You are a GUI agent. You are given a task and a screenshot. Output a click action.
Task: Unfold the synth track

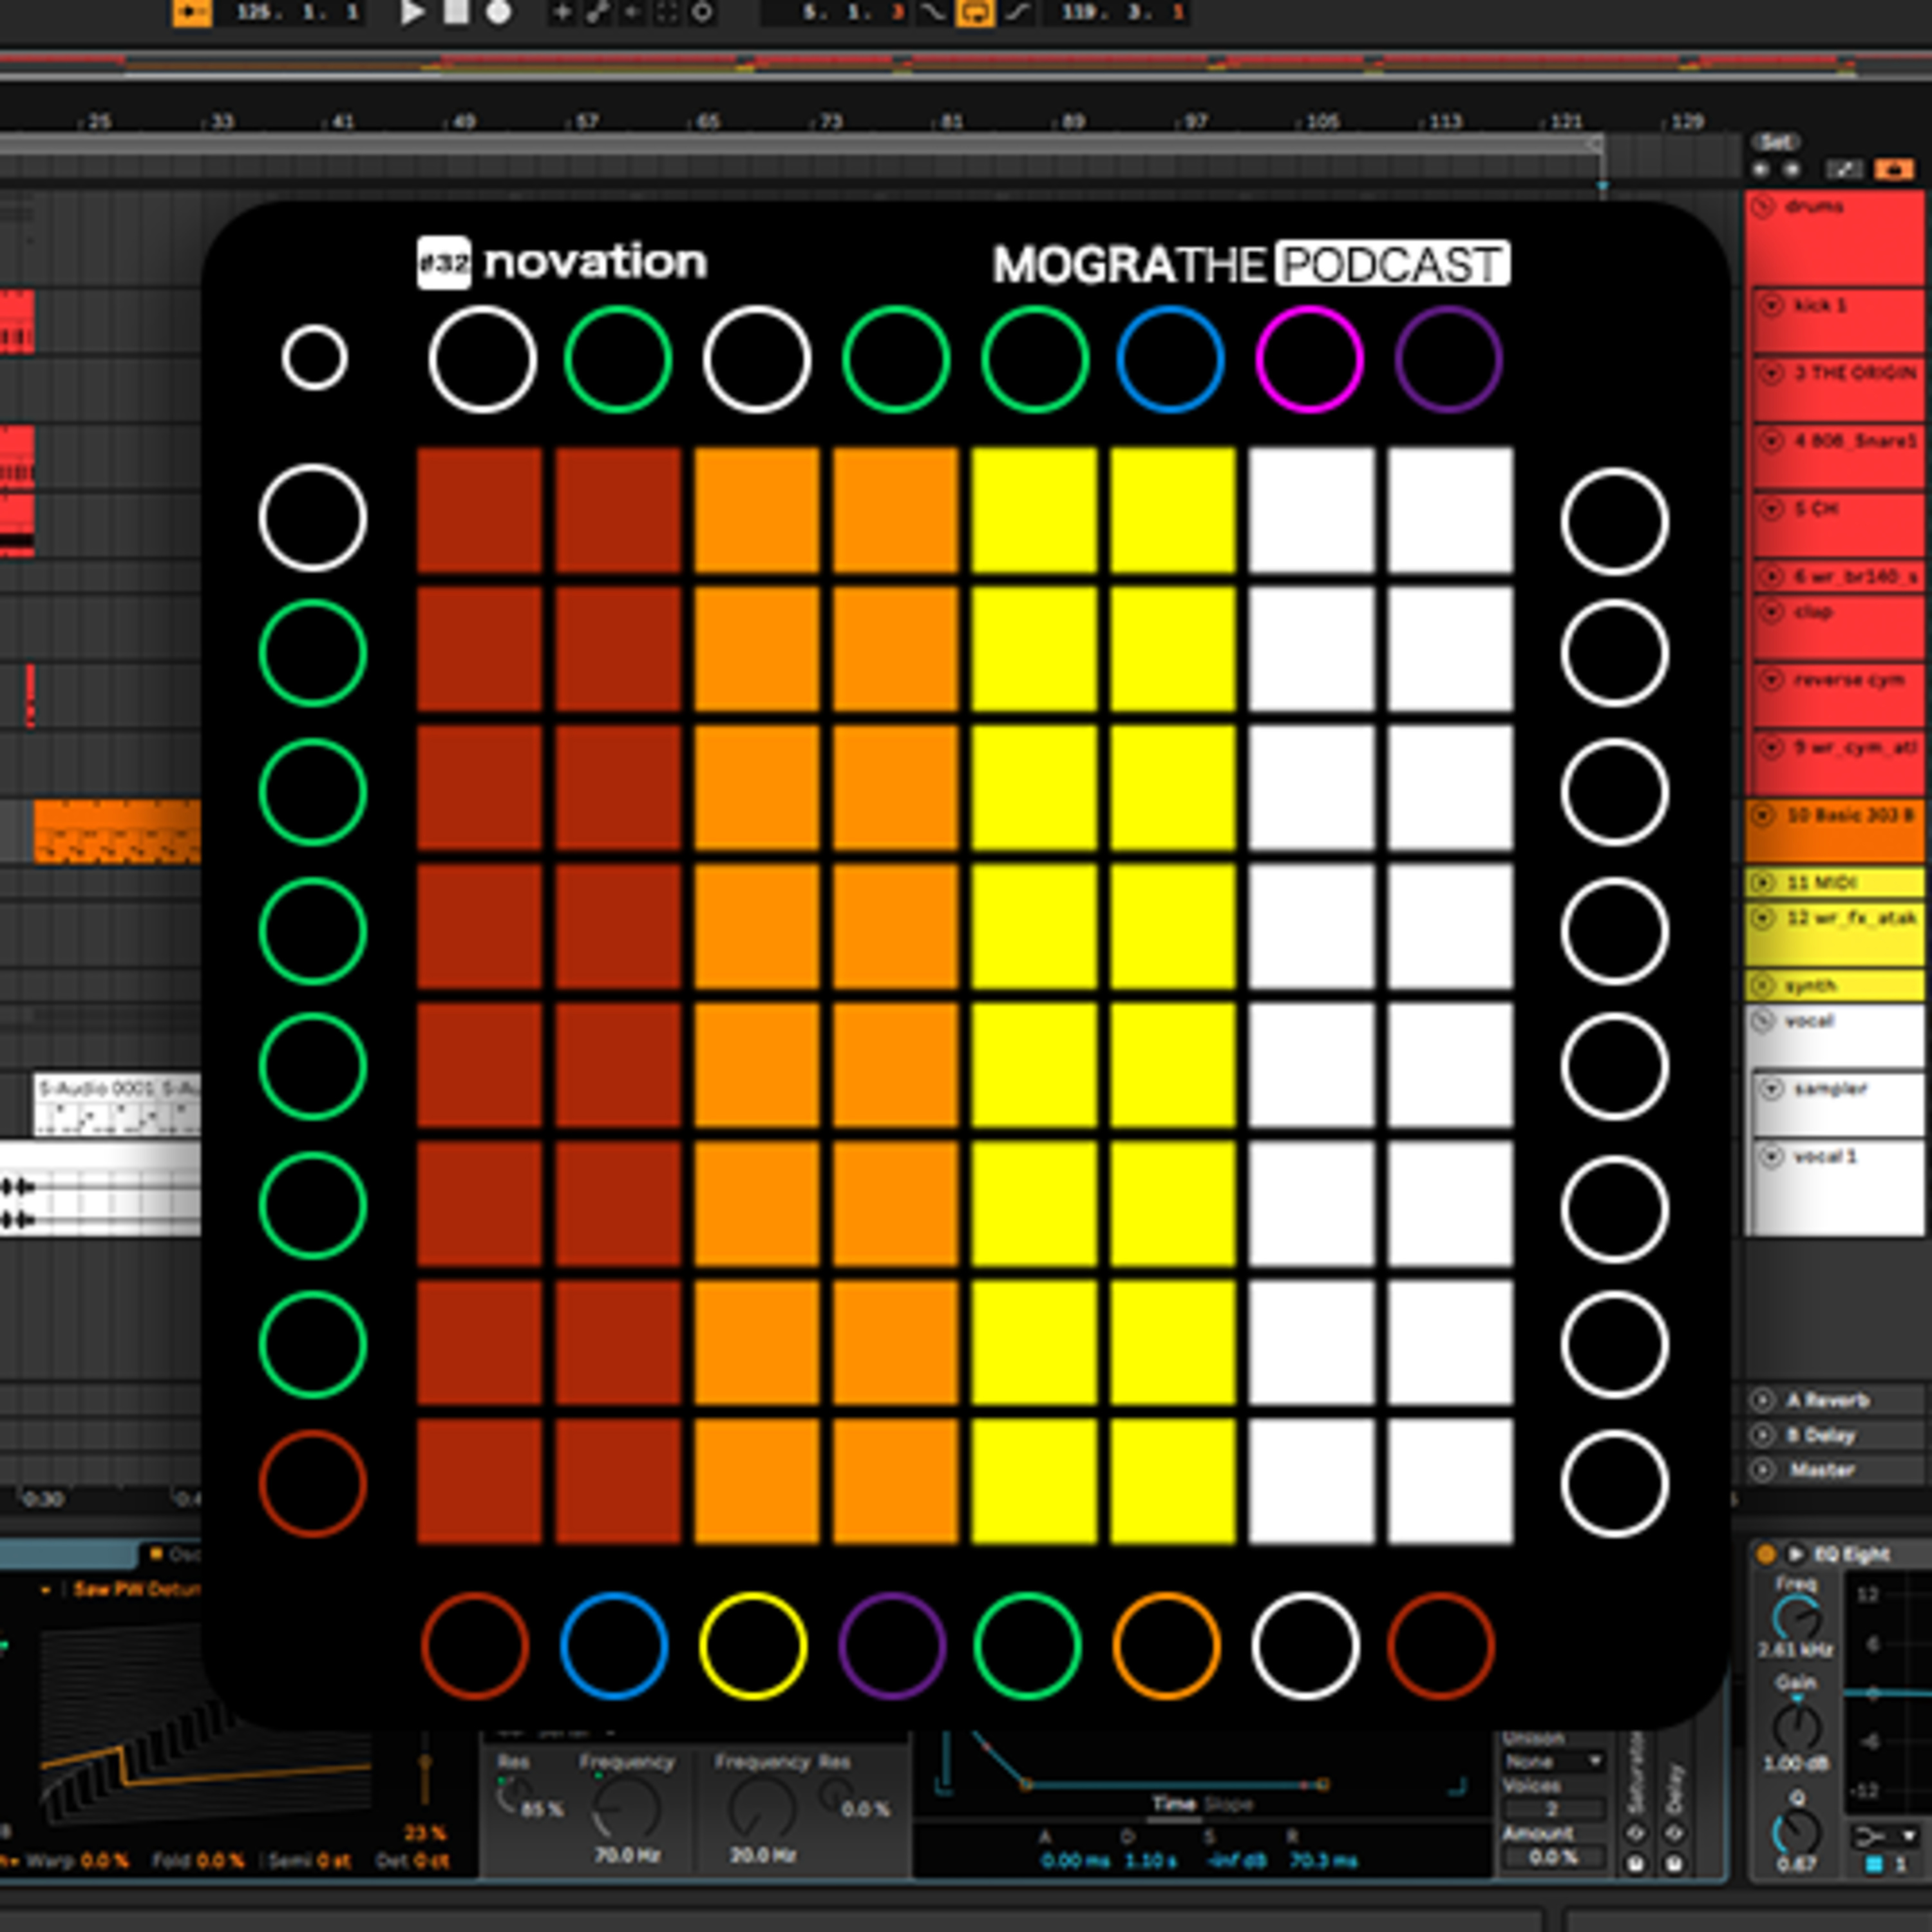tap(1763, 985)
